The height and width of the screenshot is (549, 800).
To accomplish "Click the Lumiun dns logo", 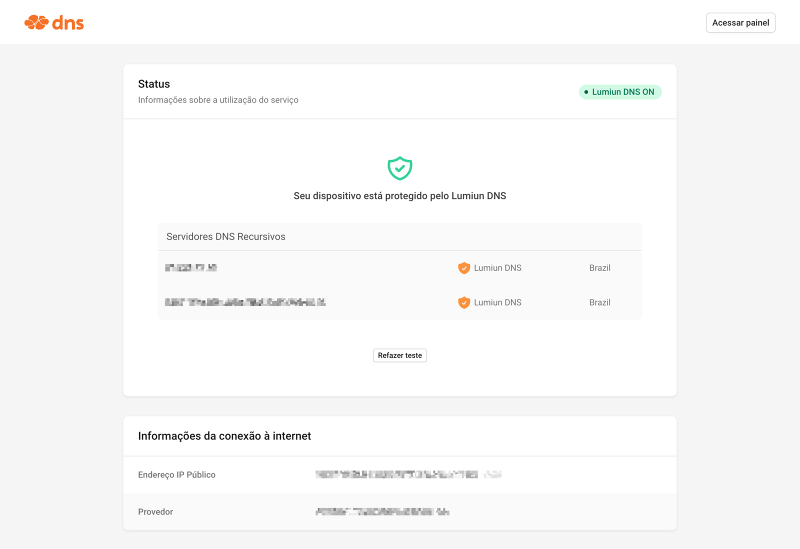I will 54,22.
